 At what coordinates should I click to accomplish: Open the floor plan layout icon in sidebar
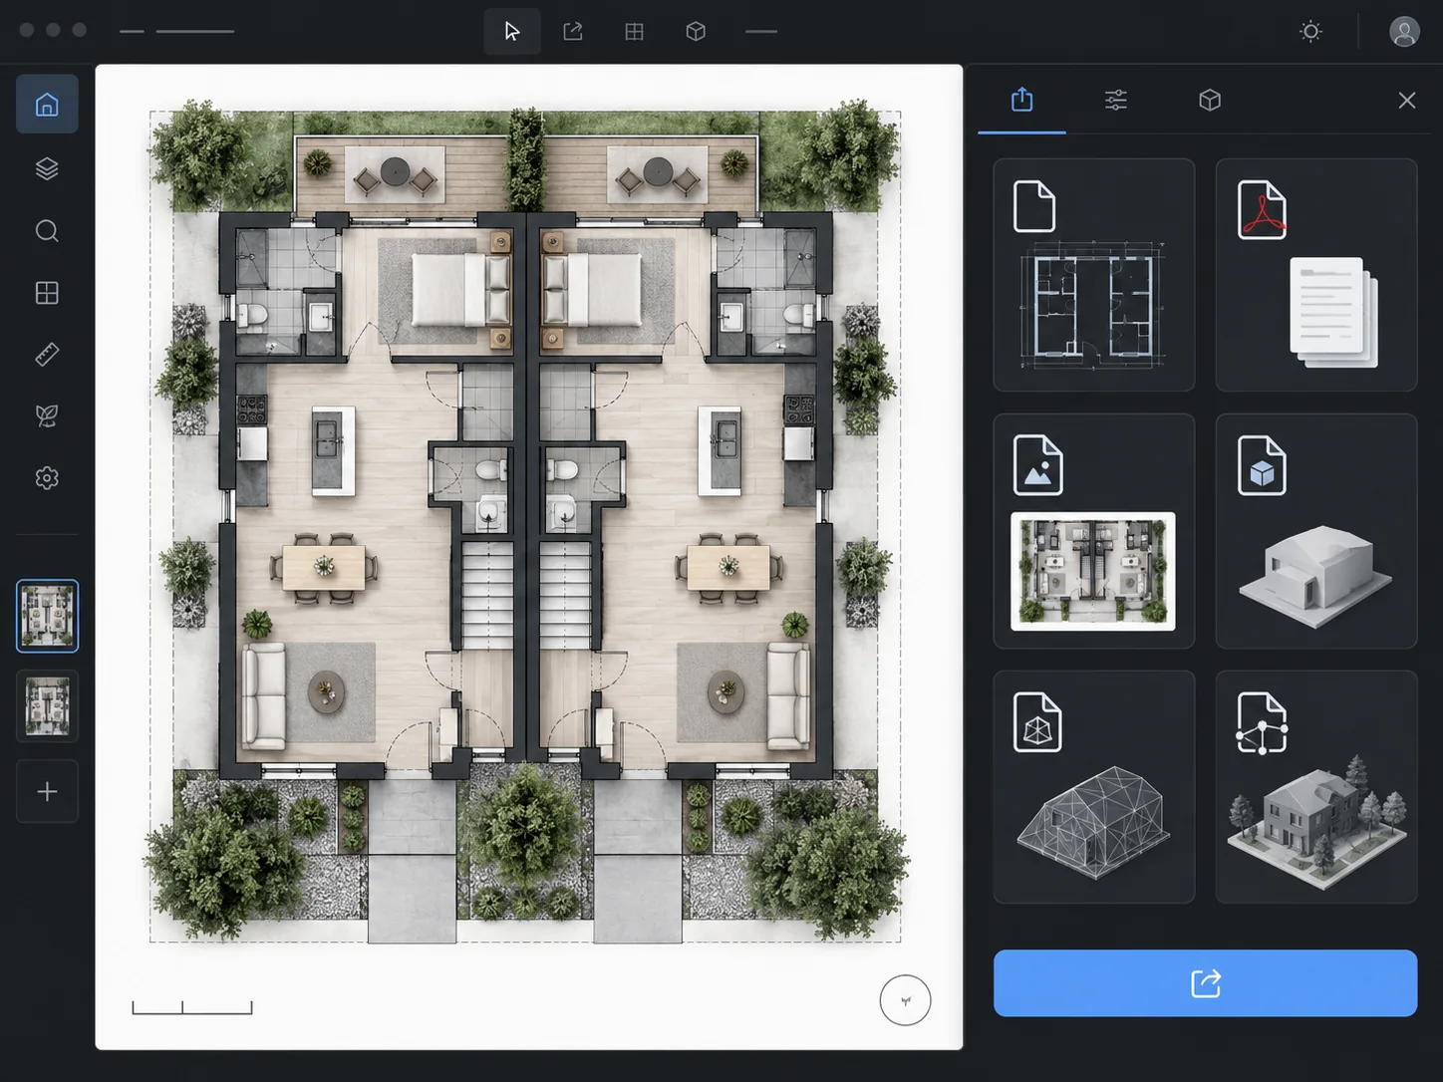point(47,293)
